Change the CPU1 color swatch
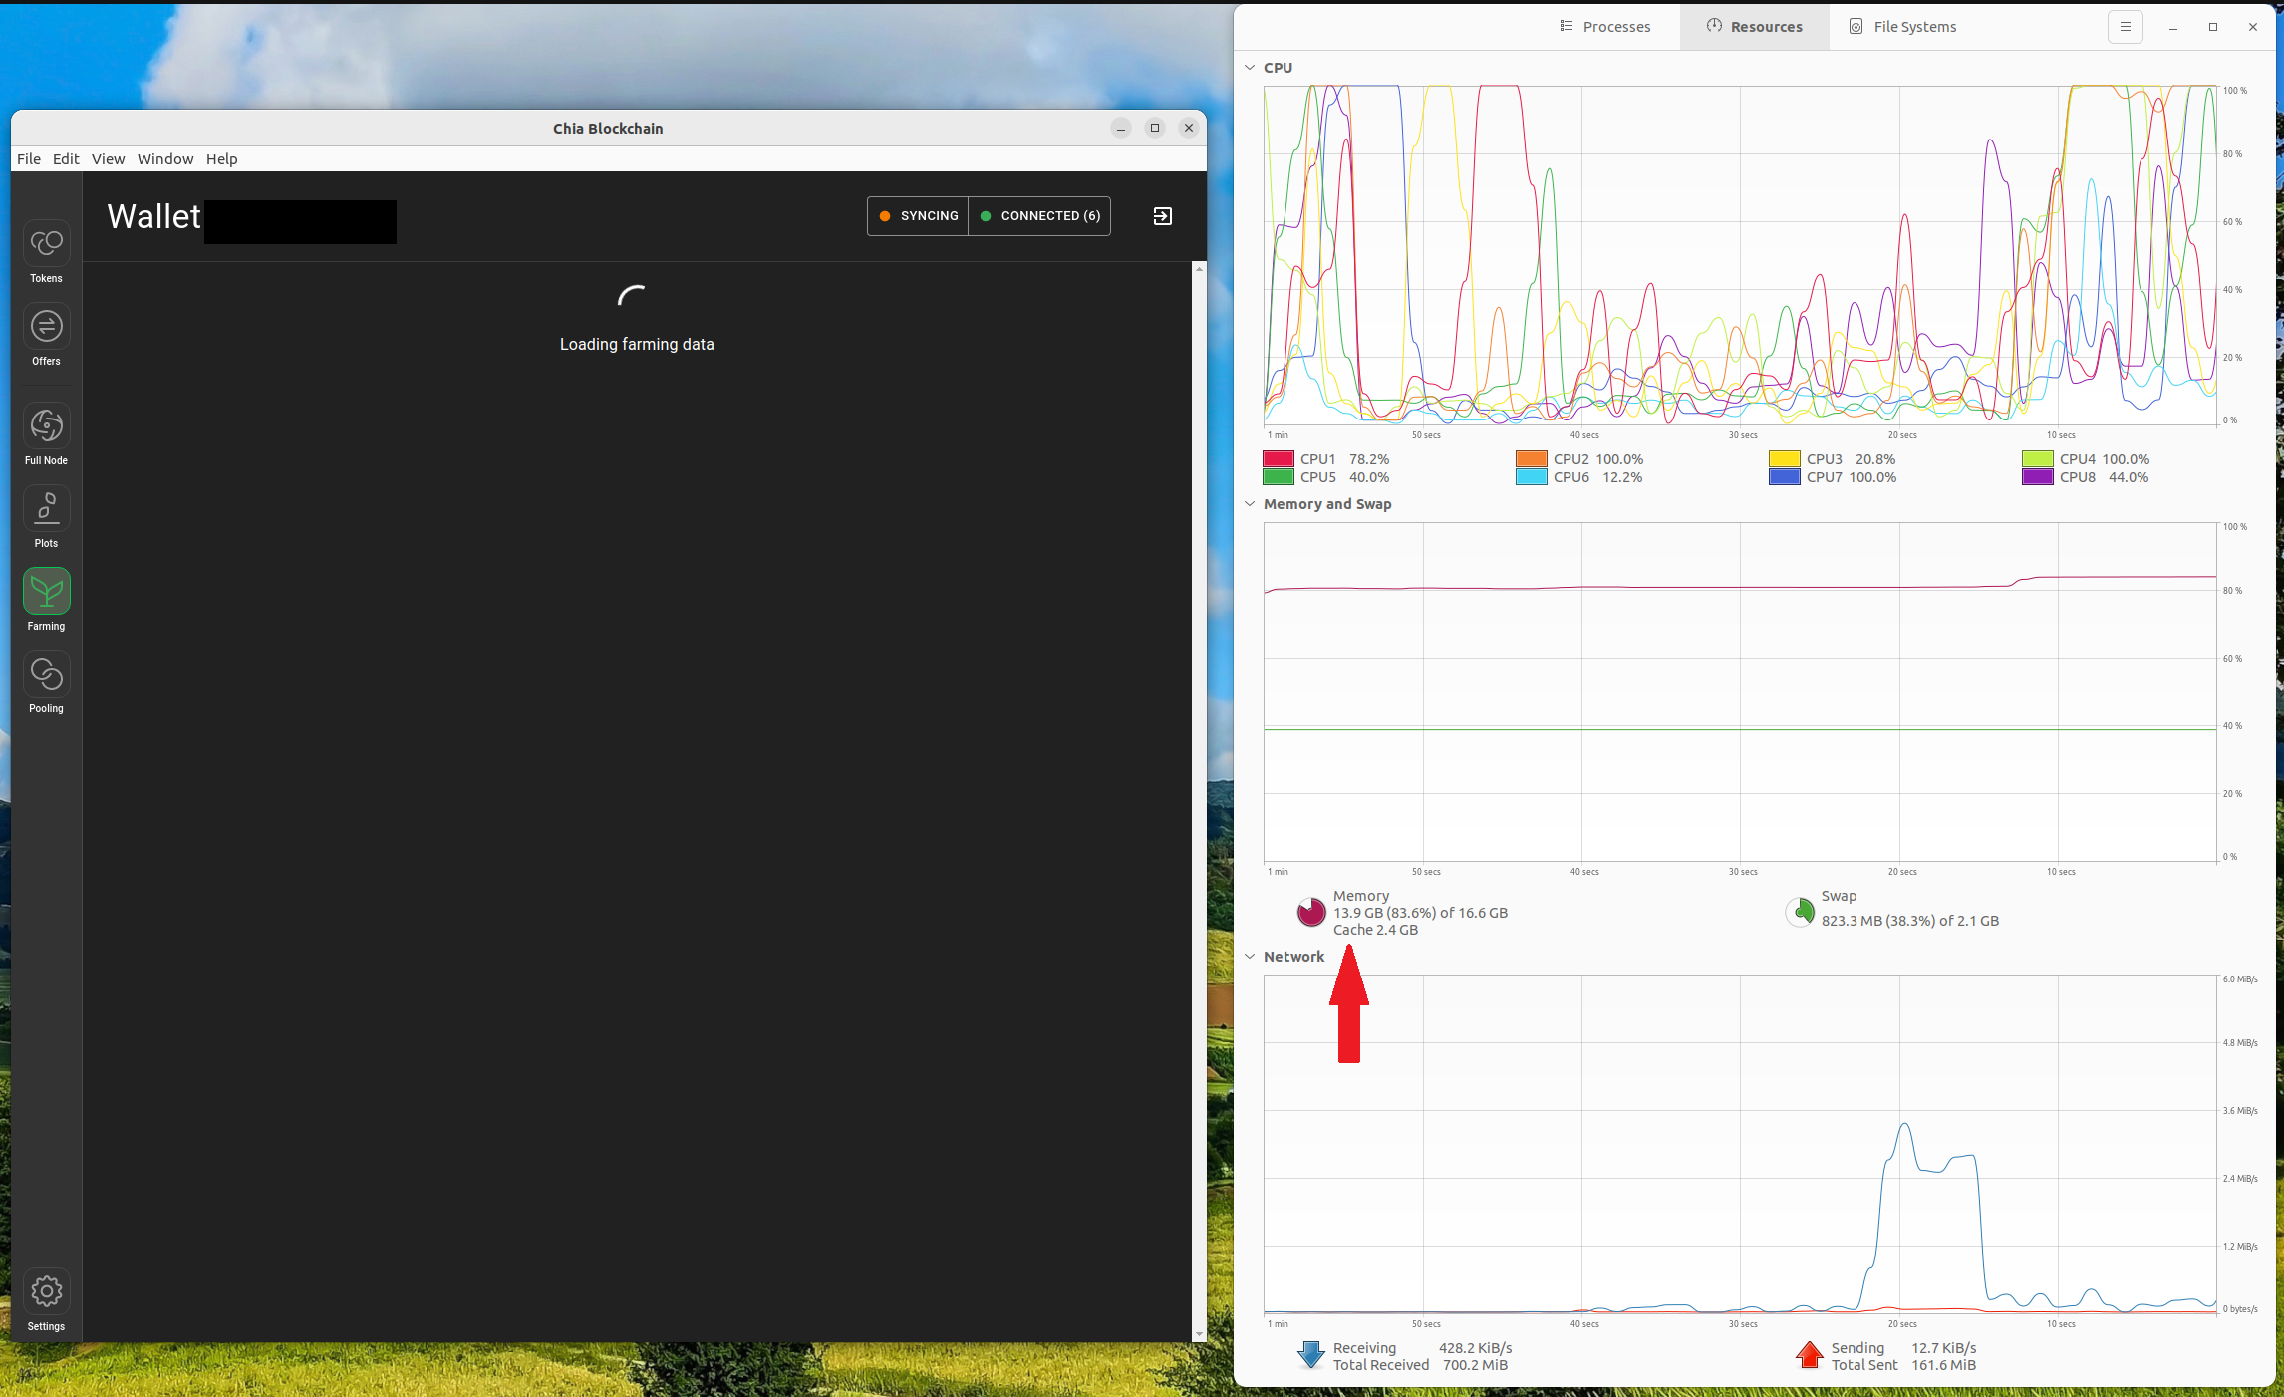 [x=1279, y=459]
